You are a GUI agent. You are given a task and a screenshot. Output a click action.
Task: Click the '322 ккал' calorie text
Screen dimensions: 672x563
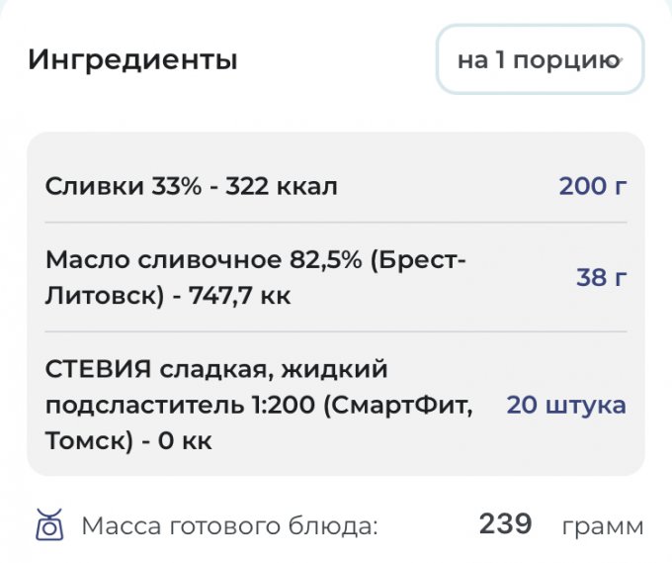282,185
